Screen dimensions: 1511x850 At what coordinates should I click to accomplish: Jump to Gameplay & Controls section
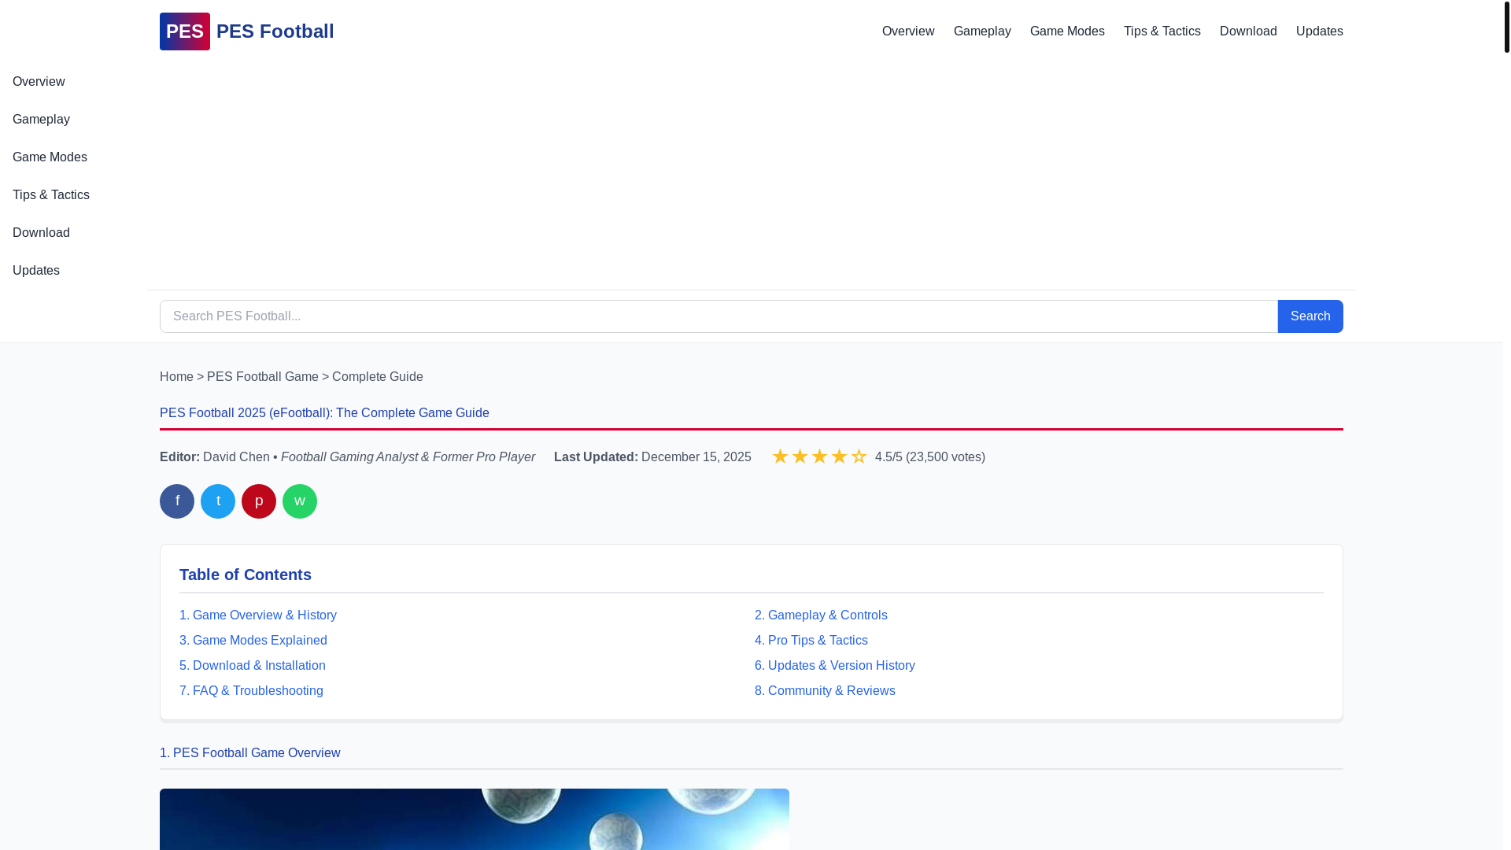coord(821,615)
